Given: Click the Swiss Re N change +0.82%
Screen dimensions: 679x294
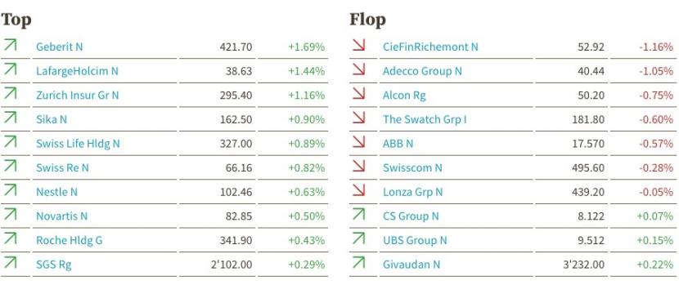Looking at the screenshot, I should (x=307, y=167).
